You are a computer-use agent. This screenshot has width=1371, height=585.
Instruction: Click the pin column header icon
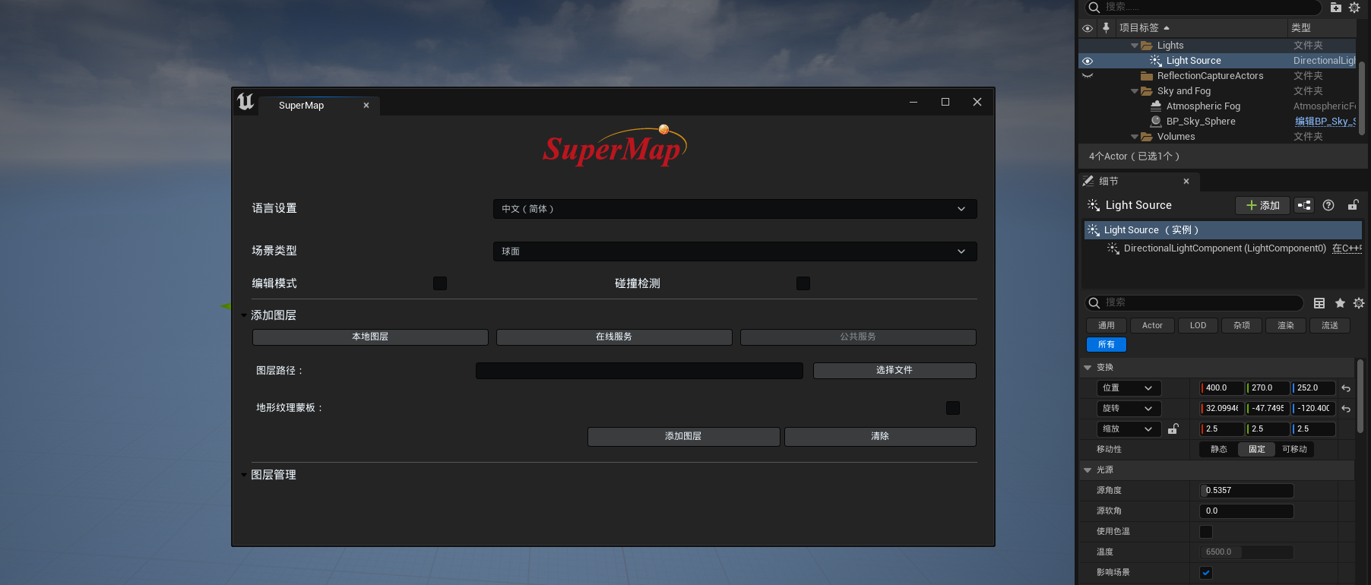coord(1106,27)
